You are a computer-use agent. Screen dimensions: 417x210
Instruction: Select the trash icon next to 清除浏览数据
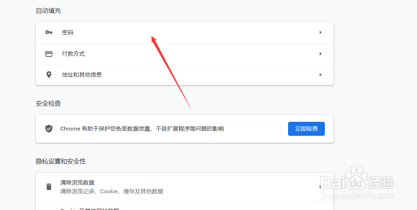(49, 187)
